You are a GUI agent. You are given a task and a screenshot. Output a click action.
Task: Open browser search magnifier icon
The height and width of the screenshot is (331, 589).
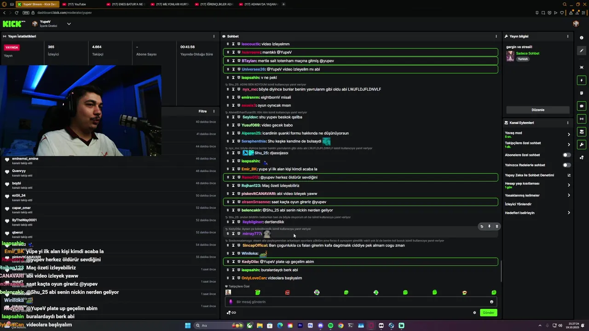[565, 4]
